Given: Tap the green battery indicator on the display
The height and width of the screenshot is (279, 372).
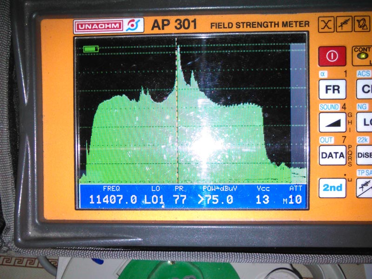Looking at the screenshot, I should point(91,49).
